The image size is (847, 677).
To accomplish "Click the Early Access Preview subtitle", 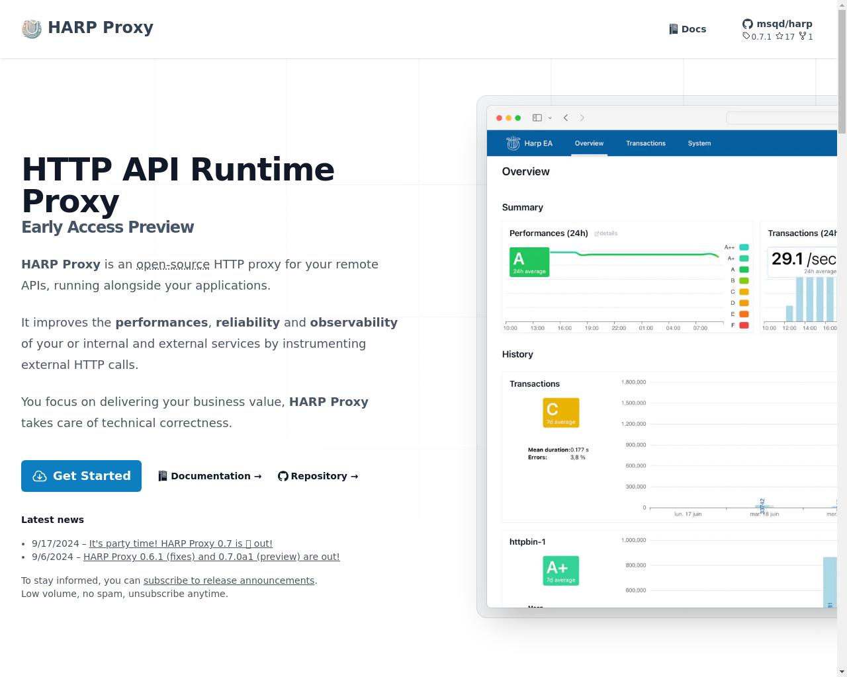I will 108,227.
